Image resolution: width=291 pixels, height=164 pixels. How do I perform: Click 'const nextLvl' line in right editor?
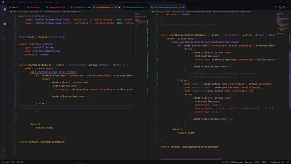[218, 91]
